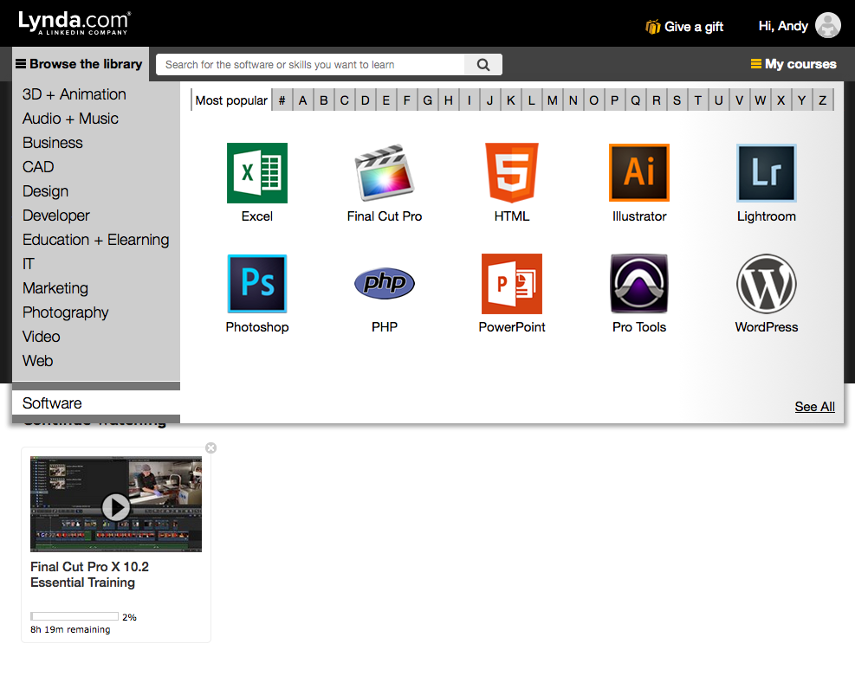
Task: Click the My courses list icon
Action: pyautogui.click(x=755, y=64)
